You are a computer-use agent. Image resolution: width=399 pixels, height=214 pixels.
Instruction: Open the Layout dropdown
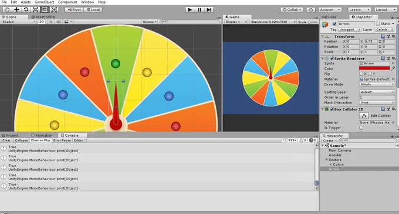pos(386,9)
